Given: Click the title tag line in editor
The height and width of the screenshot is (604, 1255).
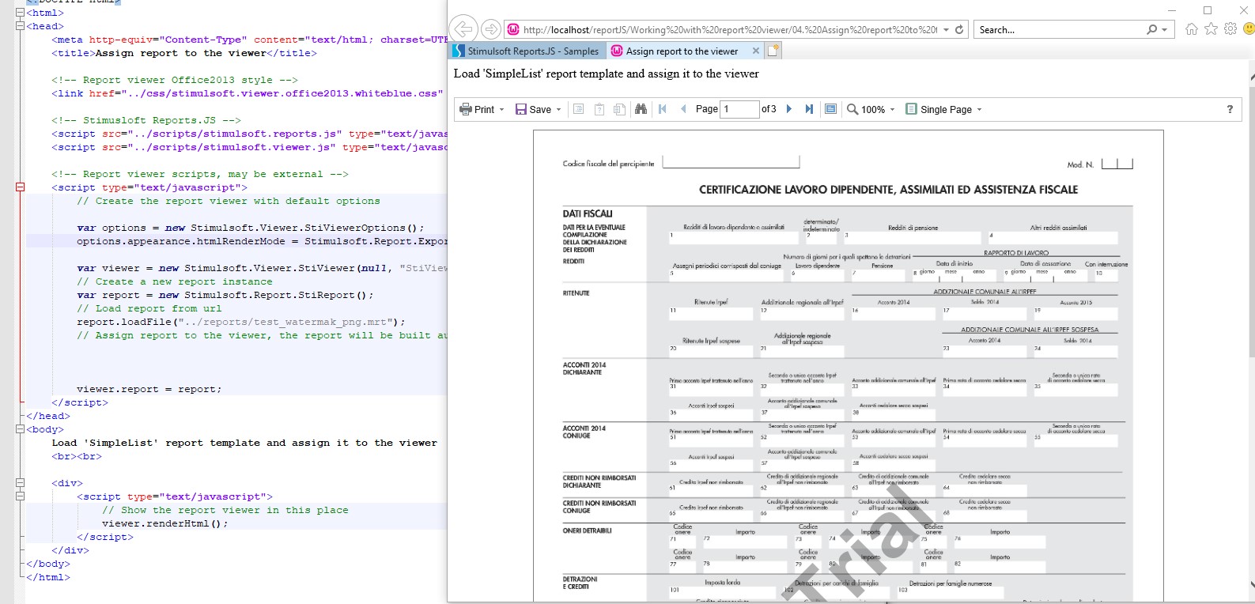Looking at the screenshot, I should (x=183, y=53).
